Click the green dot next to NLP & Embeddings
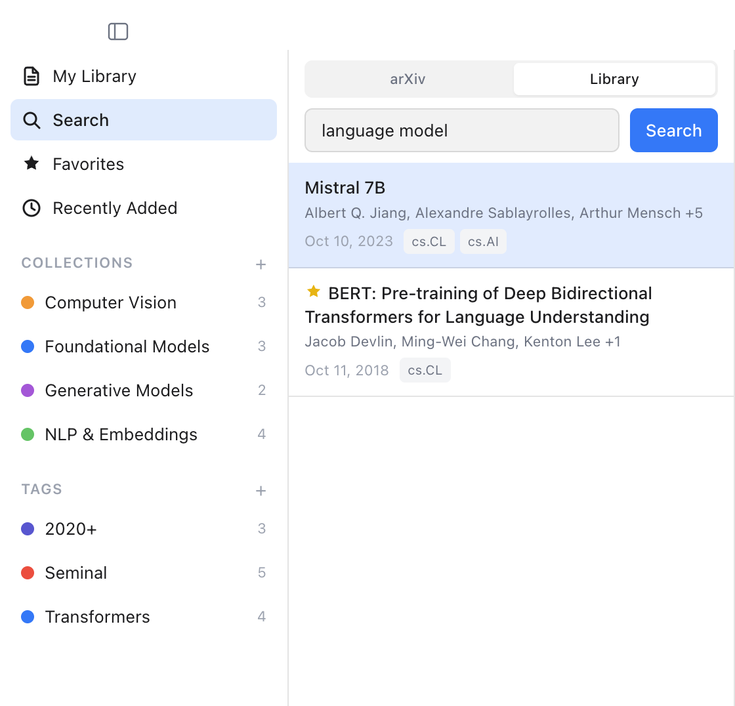This screenshot has width=735, height=706. point(27,434)
